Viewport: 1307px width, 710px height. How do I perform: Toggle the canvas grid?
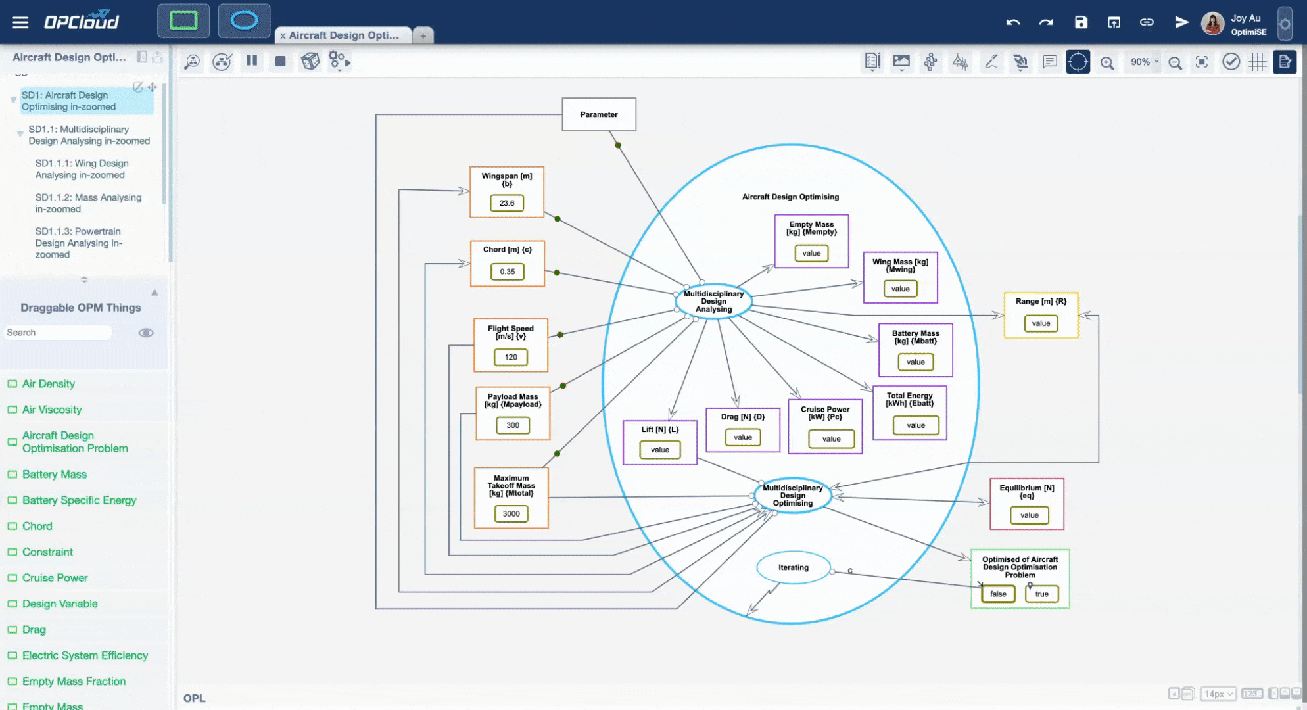(1258, 62)
